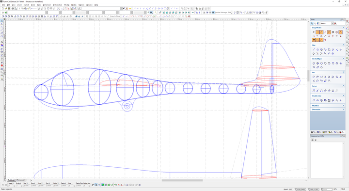Select the simple Line tool icon

(314, 49)
